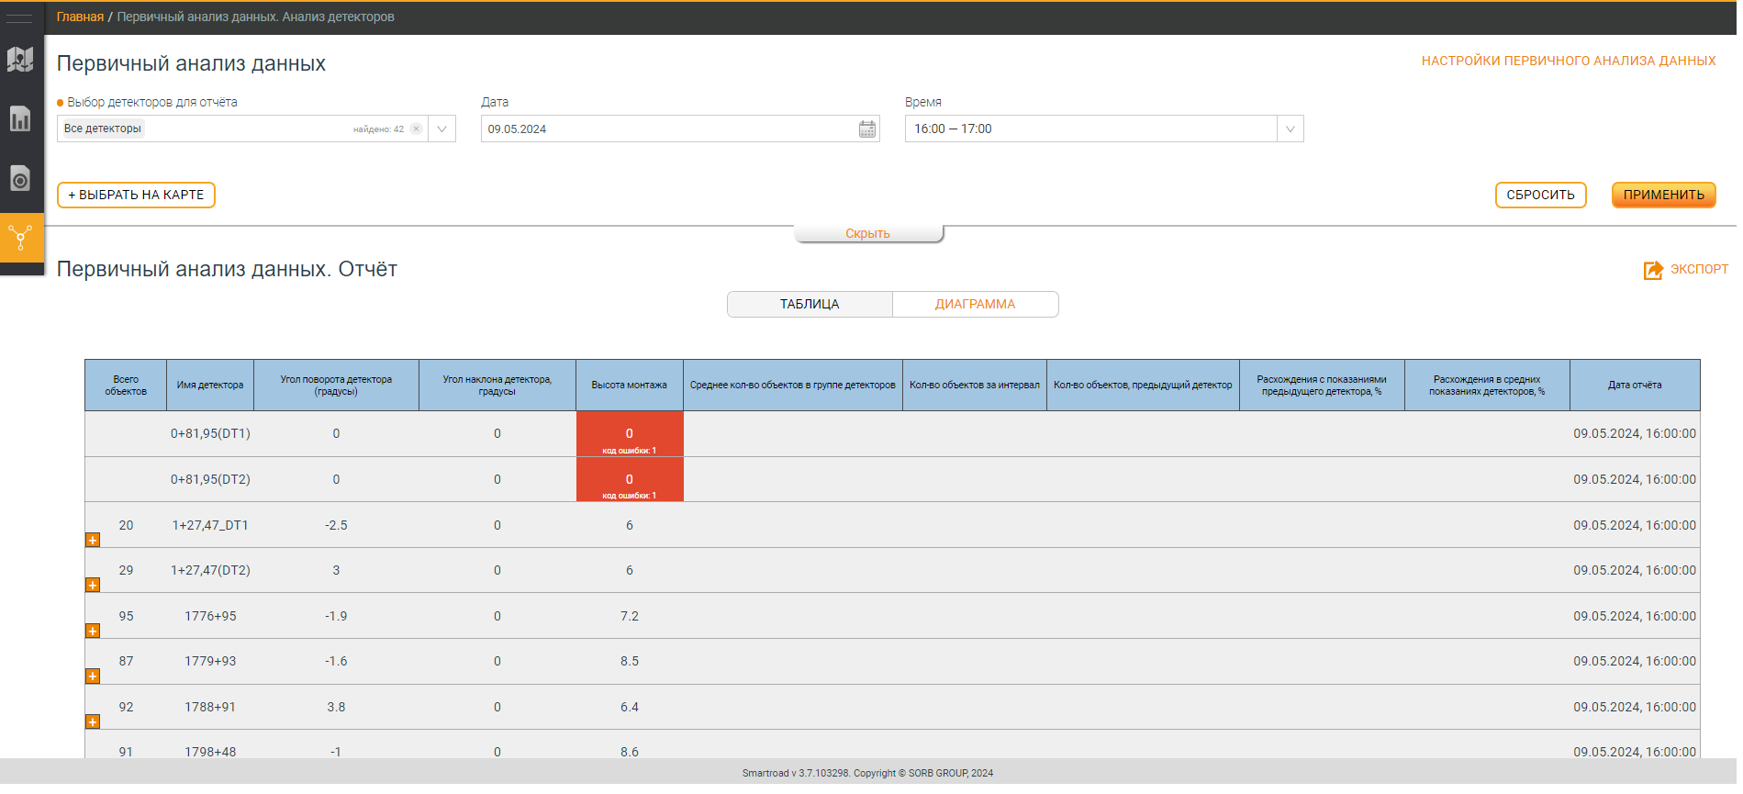
Task: Click detector name '1+27,47(DT2)'
Action: tap(210, 571)
